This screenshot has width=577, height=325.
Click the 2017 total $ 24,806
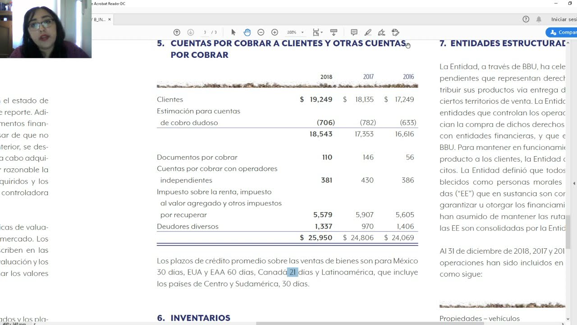click(358, 238)
